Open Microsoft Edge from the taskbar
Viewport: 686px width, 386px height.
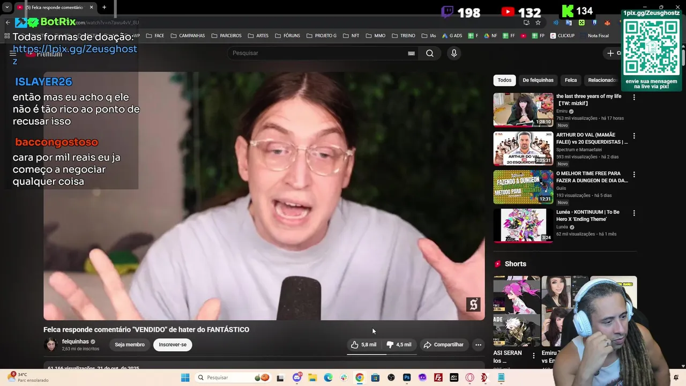(x=328, y=377)
